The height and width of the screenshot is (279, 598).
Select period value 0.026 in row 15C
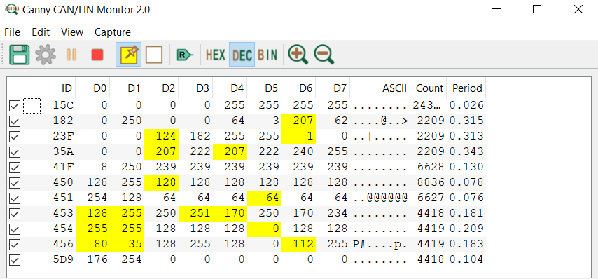pos(466,106)
